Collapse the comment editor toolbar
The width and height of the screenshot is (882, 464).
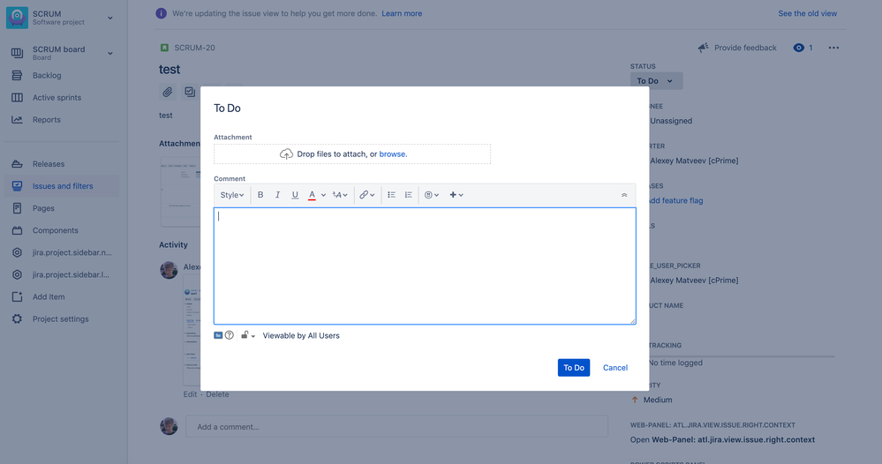624,195
